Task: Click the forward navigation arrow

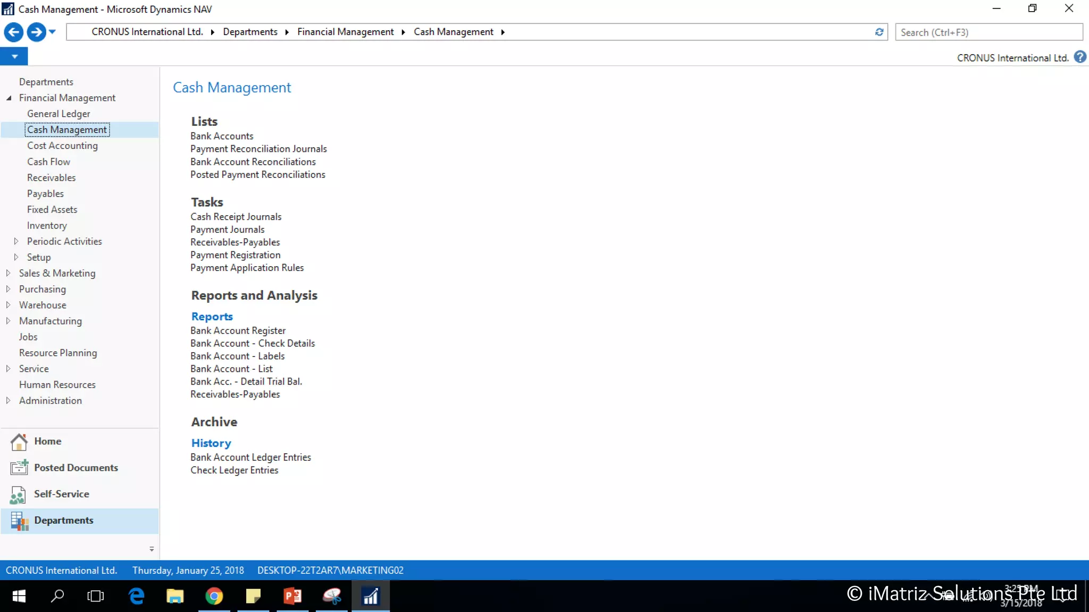Action: (36, 32)
